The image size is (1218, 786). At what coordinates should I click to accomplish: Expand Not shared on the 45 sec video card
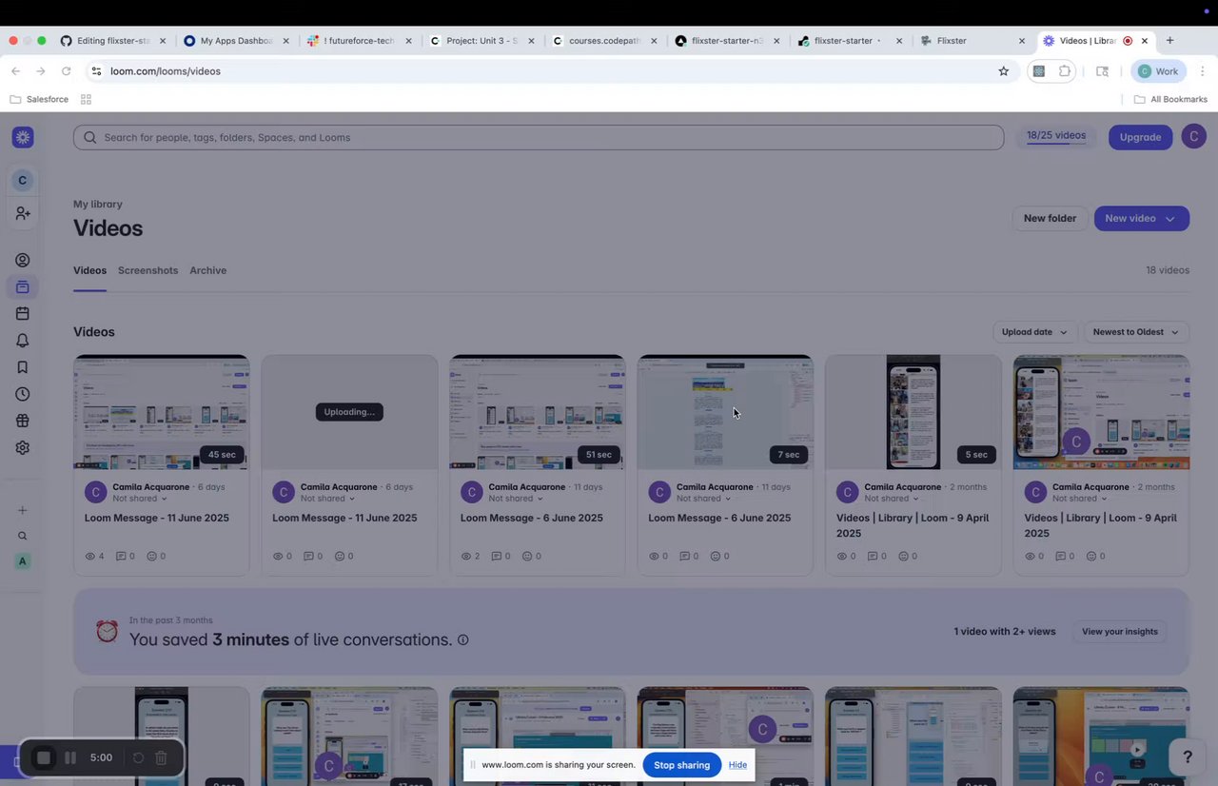[140, 499]
